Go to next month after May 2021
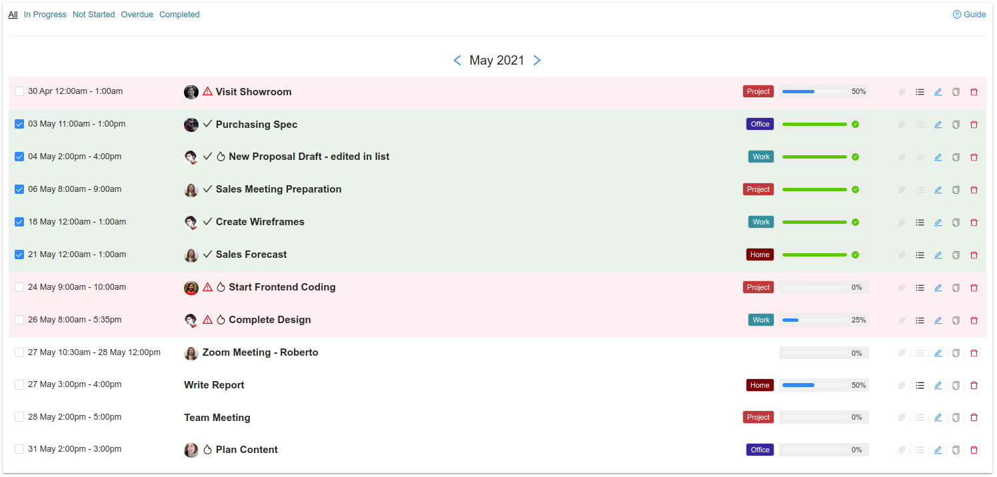This screenshot has height=477, width=997. [537, 61]
